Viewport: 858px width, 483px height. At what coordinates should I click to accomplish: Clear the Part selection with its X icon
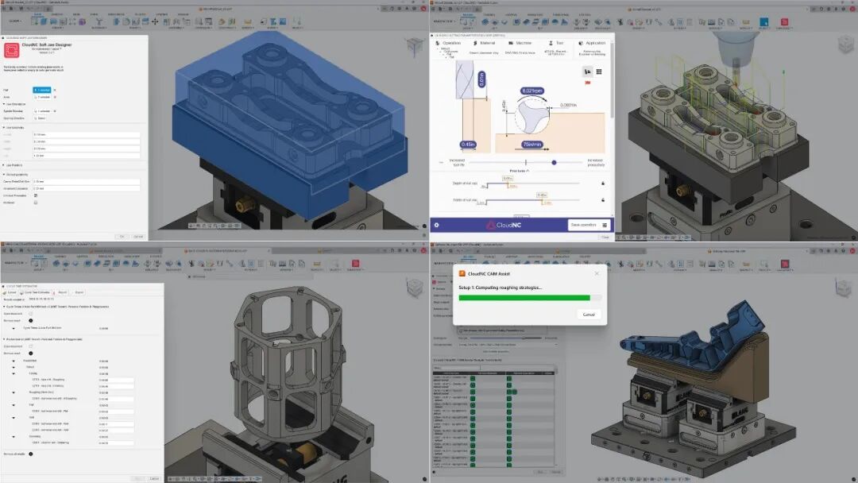55,90
